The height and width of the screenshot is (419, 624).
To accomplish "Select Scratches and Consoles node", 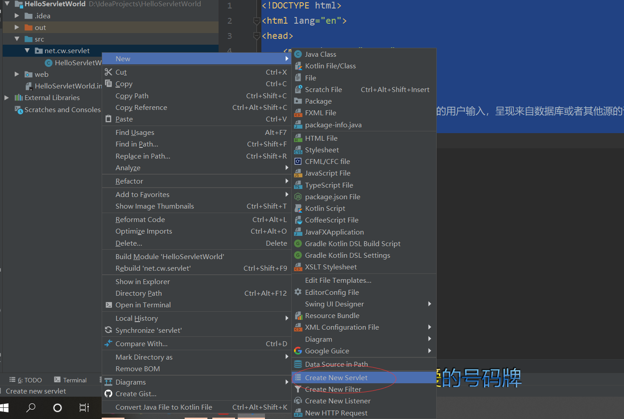I will point(58,109).
